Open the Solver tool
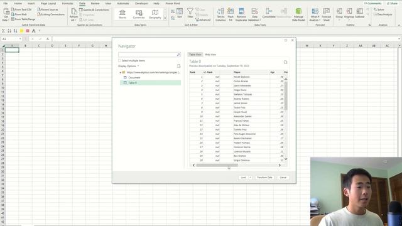This screenshot has height=226, width=402. pyautogui.click(x=379, y=9)
